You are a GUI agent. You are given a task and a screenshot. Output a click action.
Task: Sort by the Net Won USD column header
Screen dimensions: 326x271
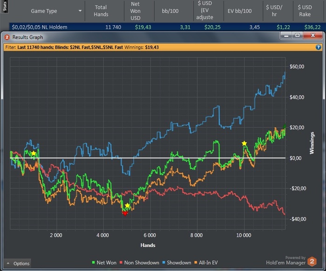(x=136, y=11)
